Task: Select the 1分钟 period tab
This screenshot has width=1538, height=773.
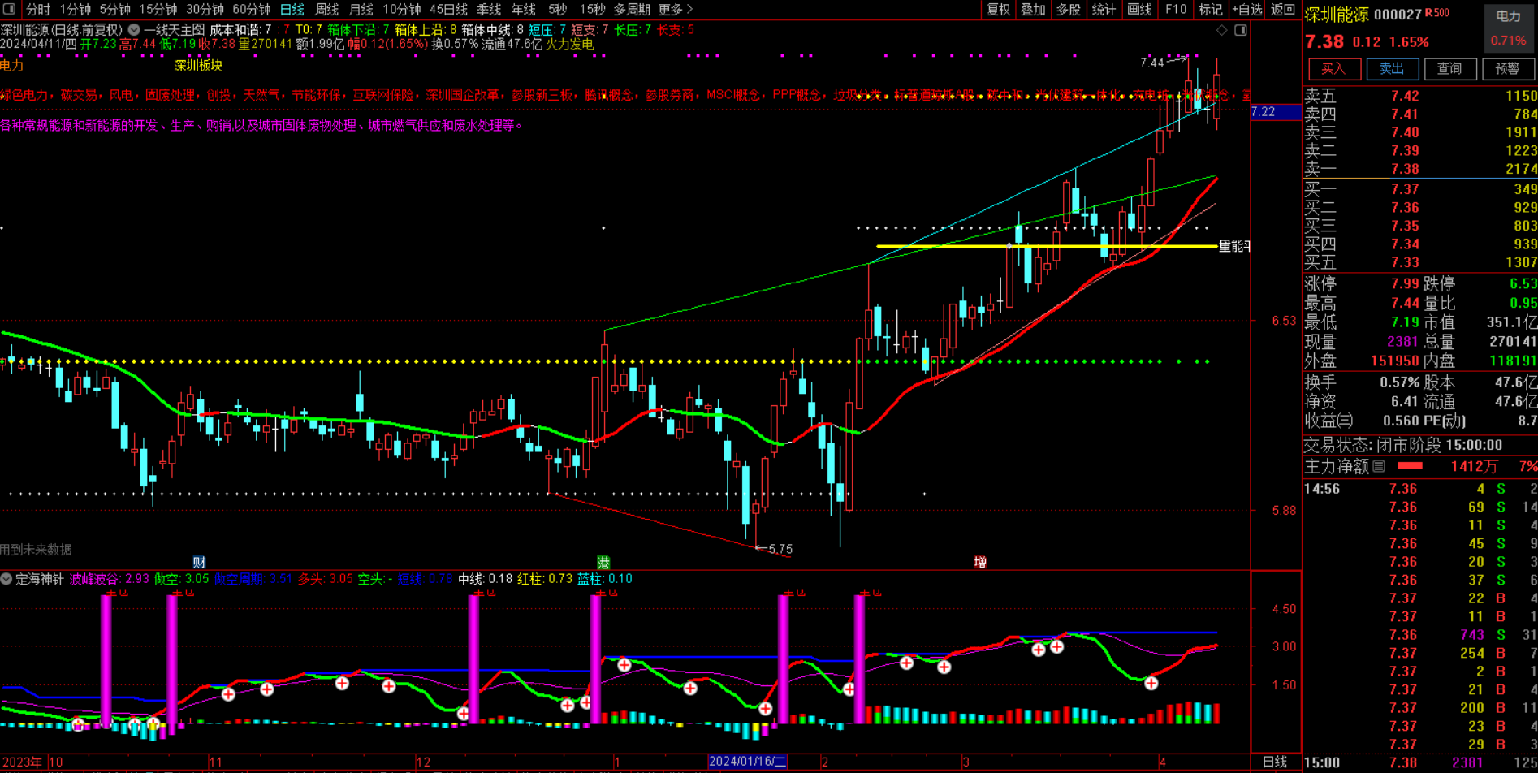Action: click(x=75, y=9)
